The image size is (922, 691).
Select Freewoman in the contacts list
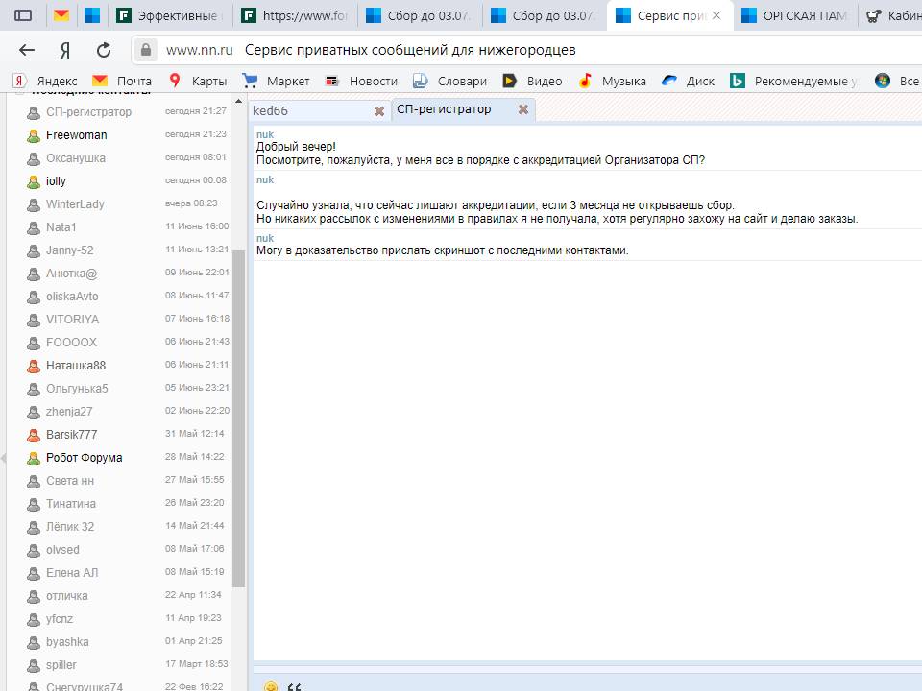(x=77, y=135)
